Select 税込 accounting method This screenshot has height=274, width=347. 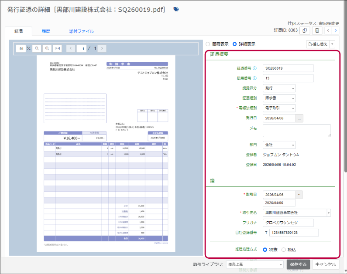(x=283, y=250)
